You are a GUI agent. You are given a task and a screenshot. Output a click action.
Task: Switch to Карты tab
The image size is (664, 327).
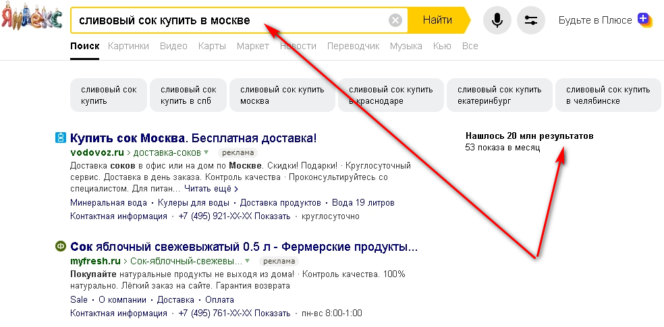click(212, 46)
